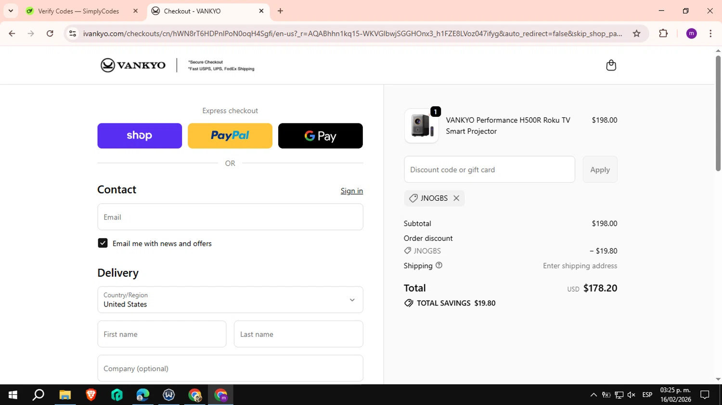Click the scrollbar down arrow

pyautogui.click(x=718, y=380)
